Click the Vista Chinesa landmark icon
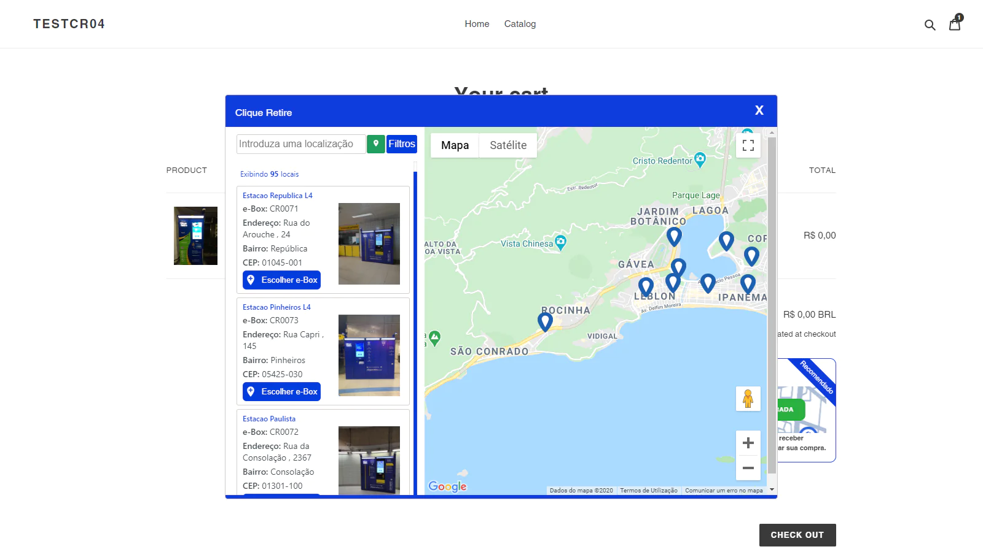This screenshot has width=983, height=552. click(x=560, y=242)
